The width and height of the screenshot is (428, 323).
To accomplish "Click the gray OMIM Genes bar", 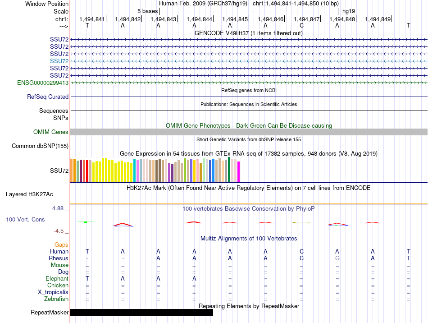I will click(249, 132).
